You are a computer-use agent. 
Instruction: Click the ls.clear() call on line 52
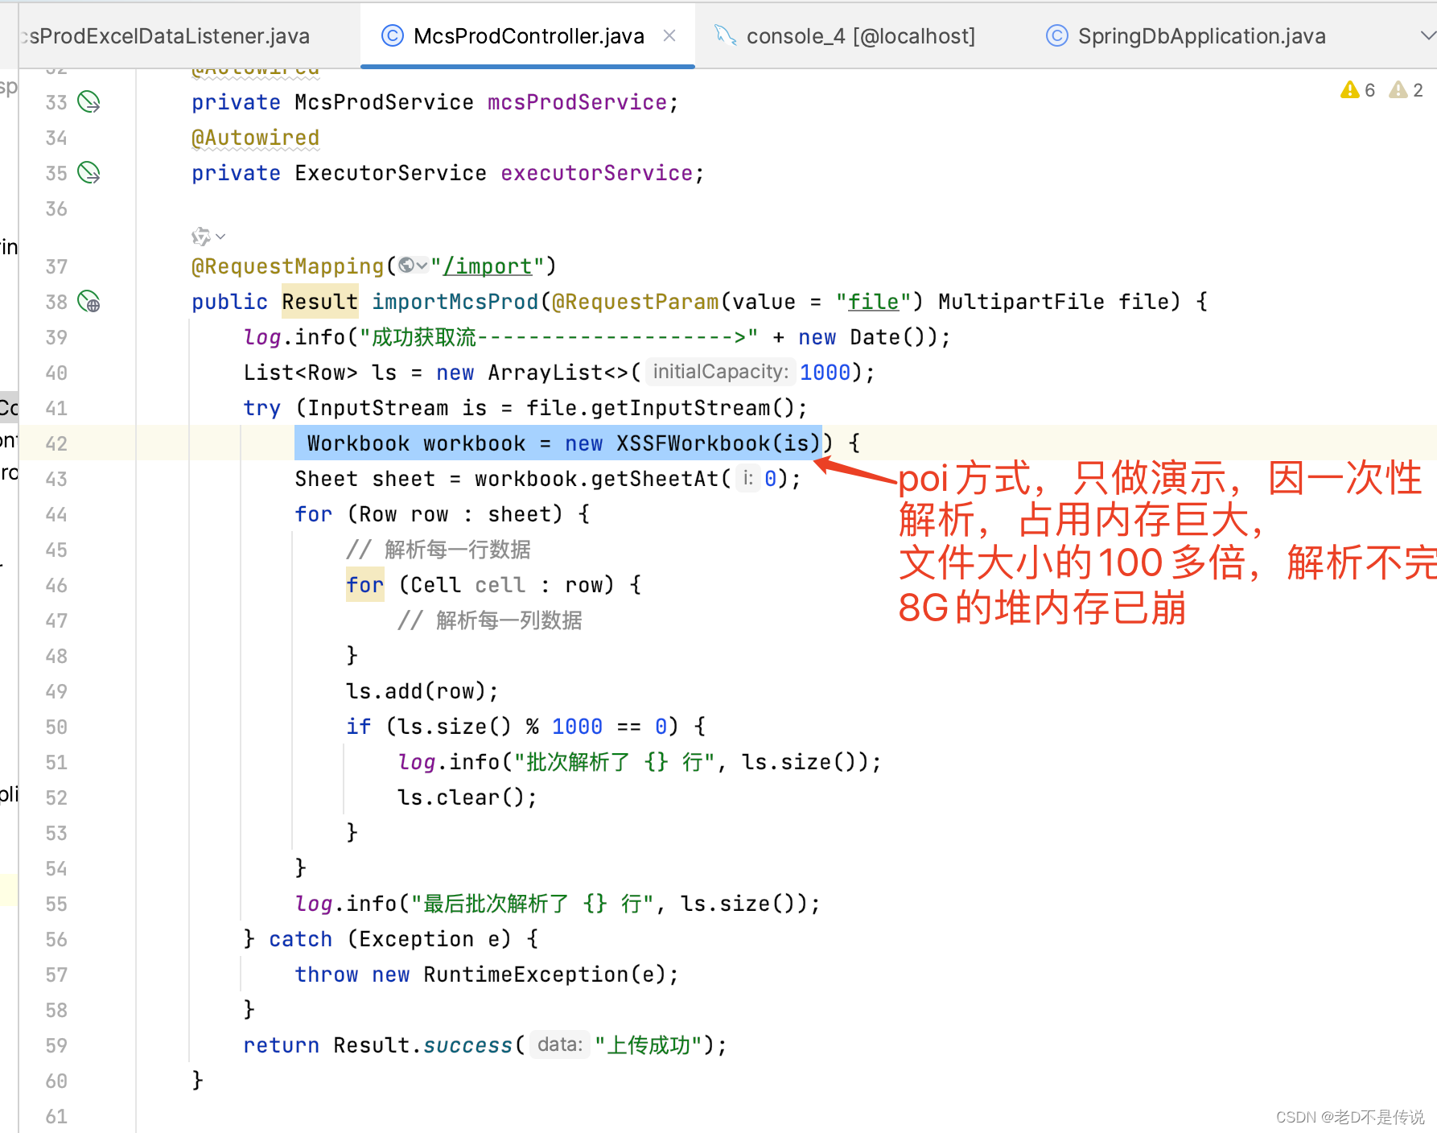point(467,797)
